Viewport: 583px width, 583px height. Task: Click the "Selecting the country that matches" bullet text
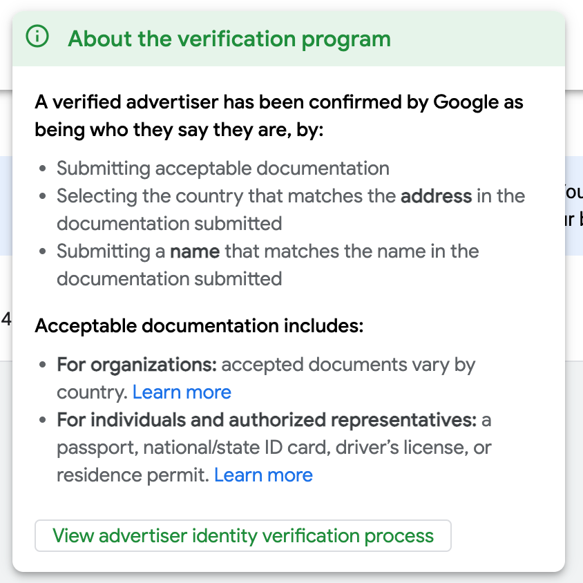pyautogui.click(x=228, y=196)
